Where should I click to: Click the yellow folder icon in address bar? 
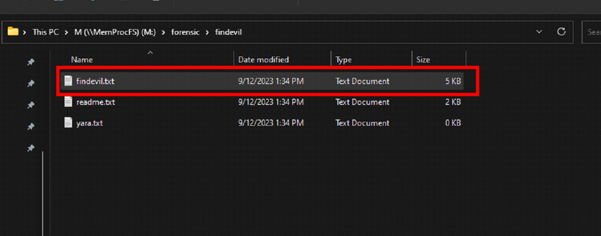click(x=13, y=32)
